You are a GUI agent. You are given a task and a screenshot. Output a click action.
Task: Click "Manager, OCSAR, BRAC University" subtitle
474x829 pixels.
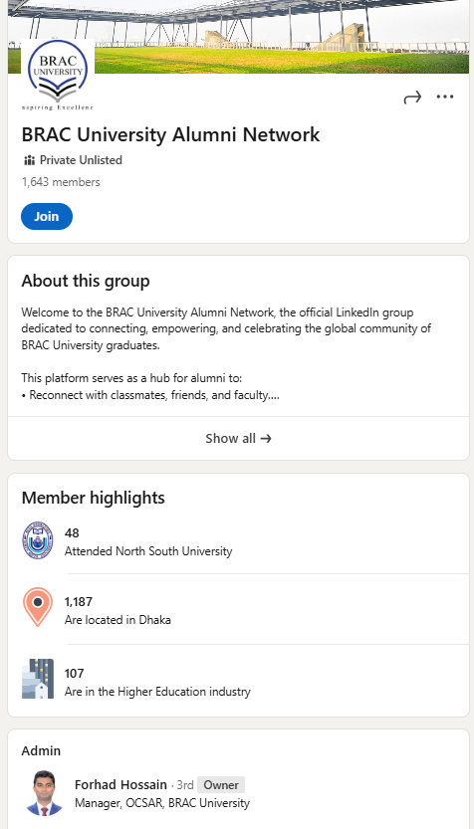coord(162,803)
